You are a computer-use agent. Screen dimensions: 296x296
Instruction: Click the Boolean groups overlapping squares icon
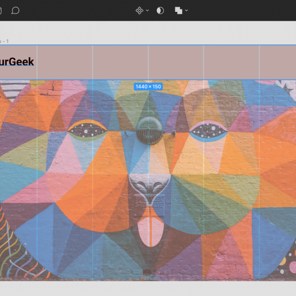tap(179, 10)
